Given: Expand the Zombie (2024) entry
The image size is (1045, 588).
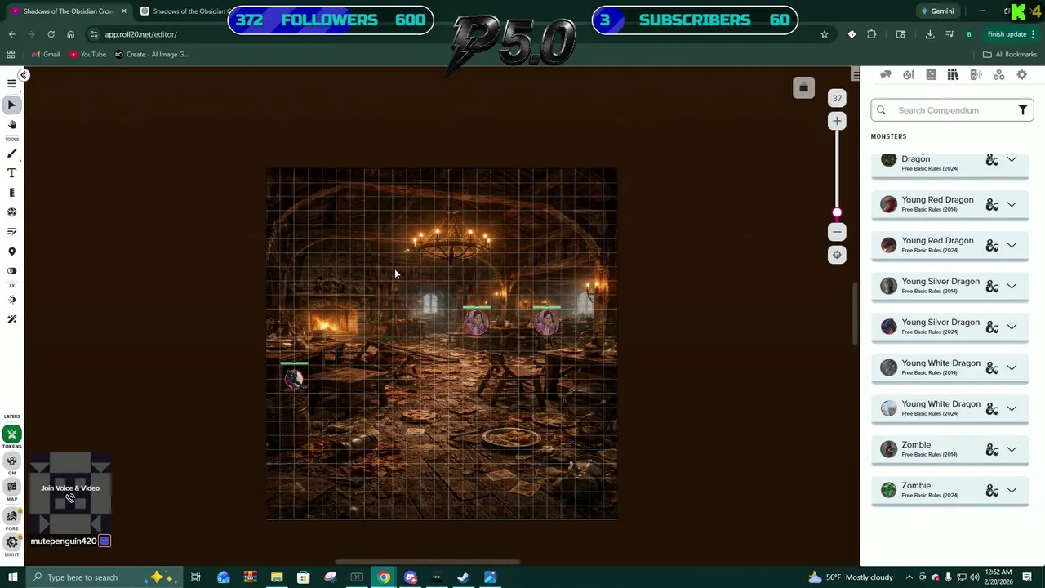Looking at the screenshot, I should [x=1012, y=490].
